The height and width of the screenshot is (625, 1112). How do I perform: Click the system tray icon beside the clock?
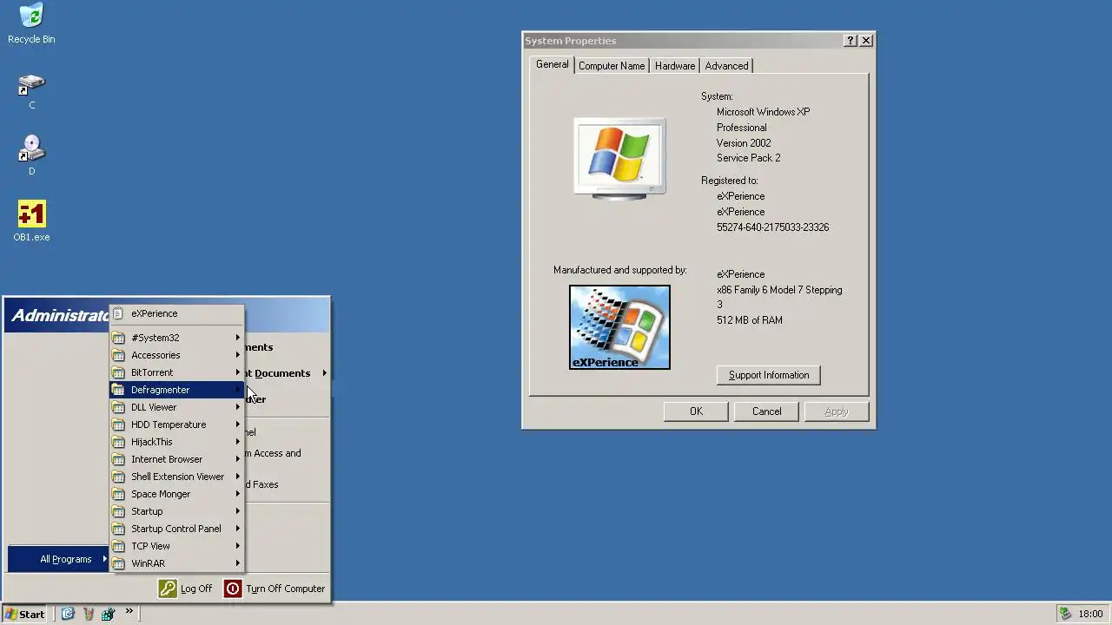click(1065, 614)
